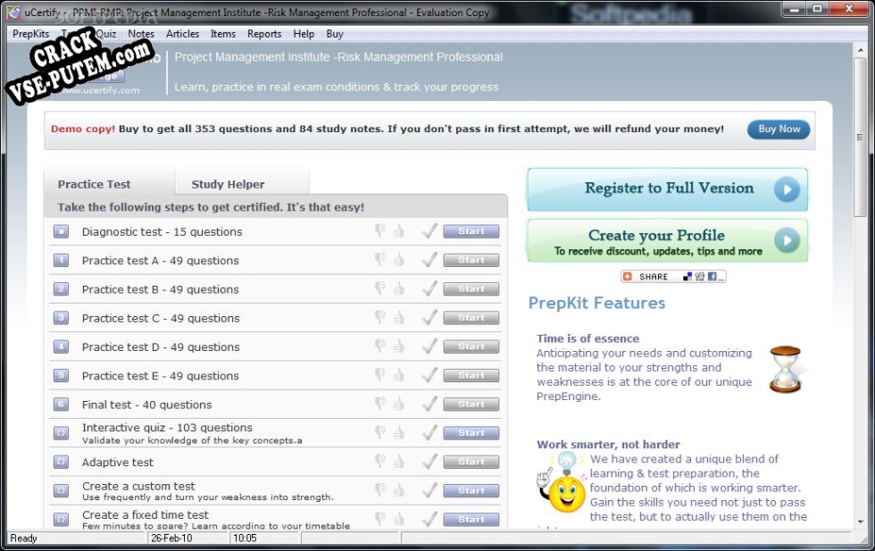This screenshot has width=875, height=551.
Task: Give thumbs down to the Interactive quiz
Action: point(380,432)
